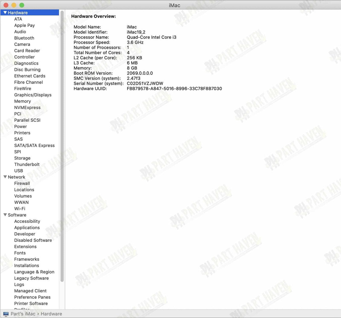
Task: Collapse the Network section triangle
Action: (x=5, y=177)
